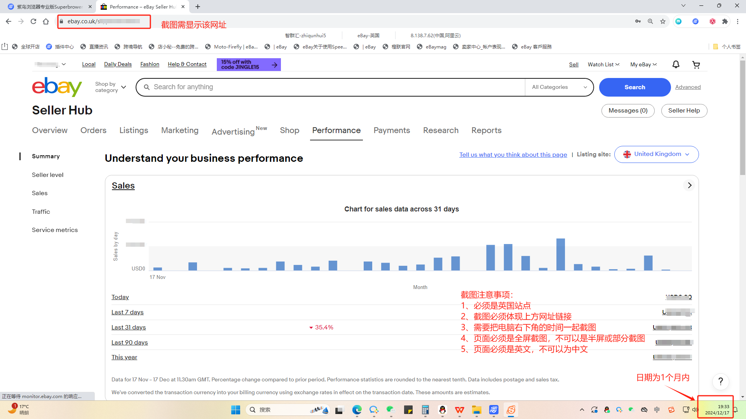
Task: Select Seller level in sidebar
Action: [x=47, y=175]
